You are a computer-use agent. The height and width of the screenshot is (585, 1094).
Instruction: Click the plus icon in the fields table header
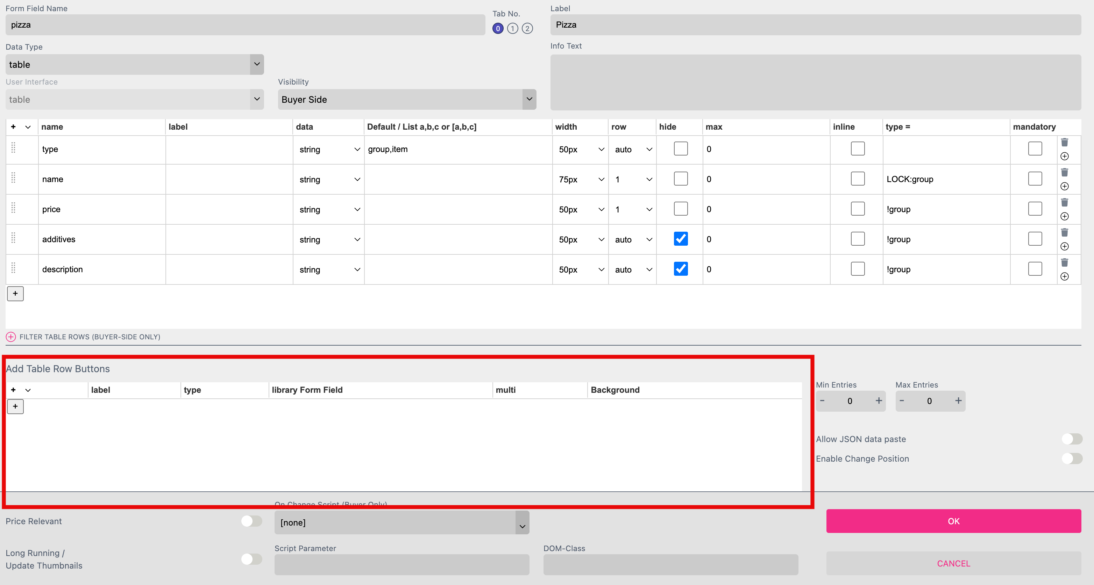click(13, 127)
